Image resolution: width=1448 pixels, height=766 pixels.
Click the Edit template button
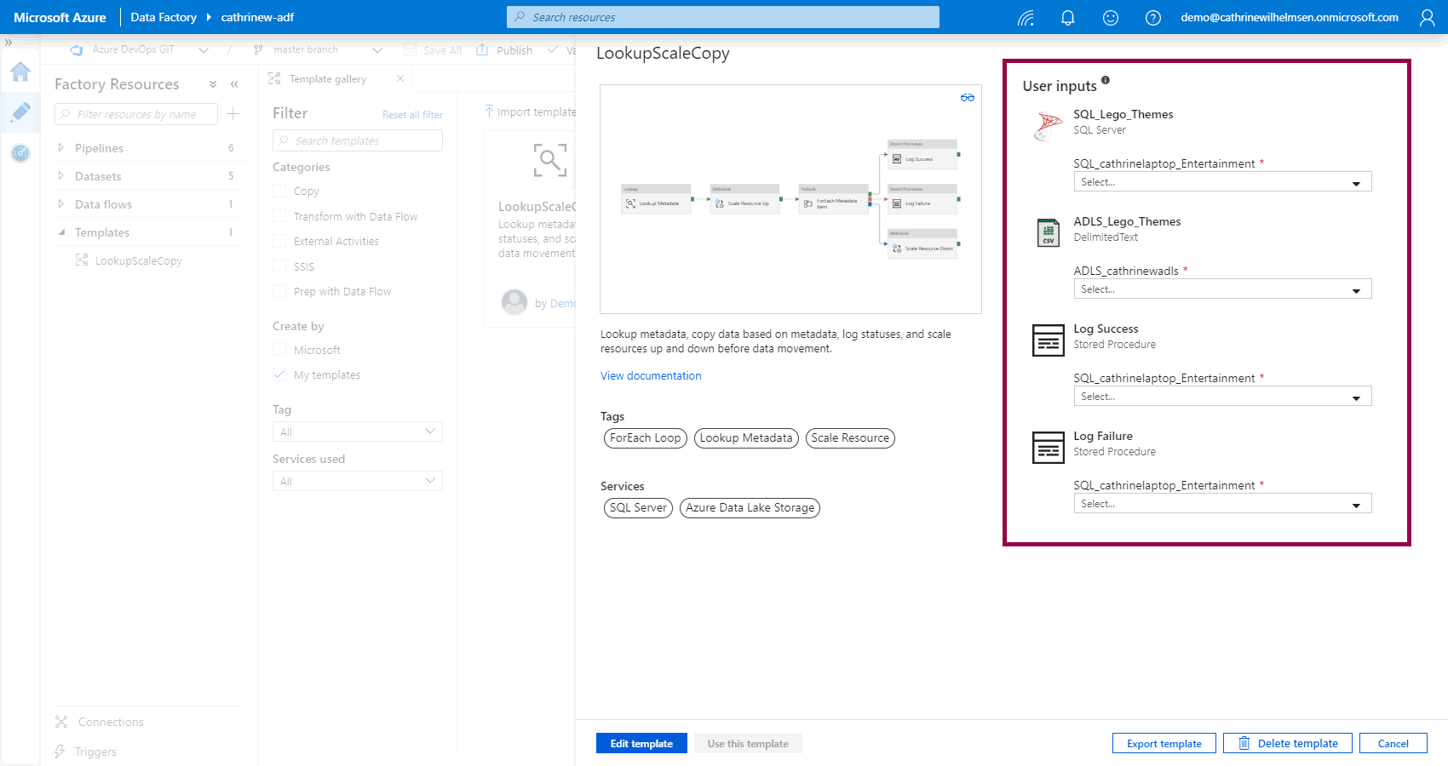[x=641, y=743]
